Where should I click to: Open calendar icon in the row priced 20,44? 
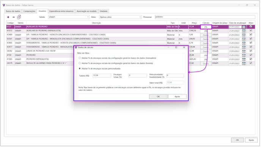point(244,55)
